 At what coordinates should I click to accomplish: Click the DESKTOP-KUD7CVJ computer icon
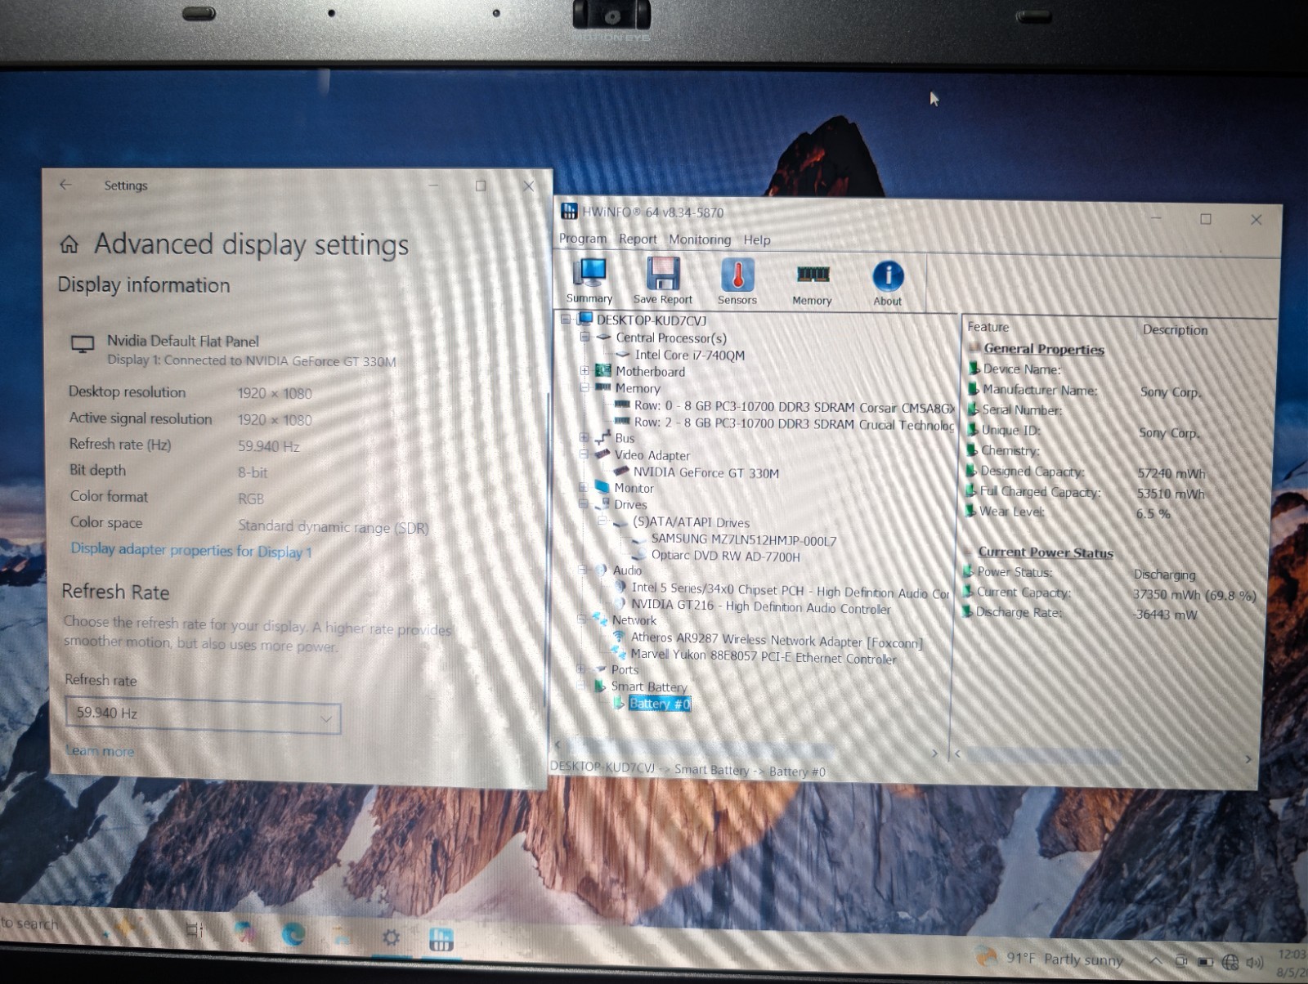pyautogui.click(x=585, y=319)
